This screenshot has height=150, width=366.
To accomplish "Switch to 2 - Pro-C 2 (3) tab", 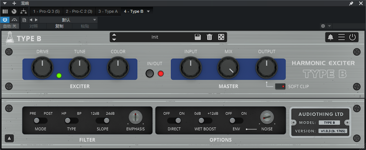I will (79, 11).
